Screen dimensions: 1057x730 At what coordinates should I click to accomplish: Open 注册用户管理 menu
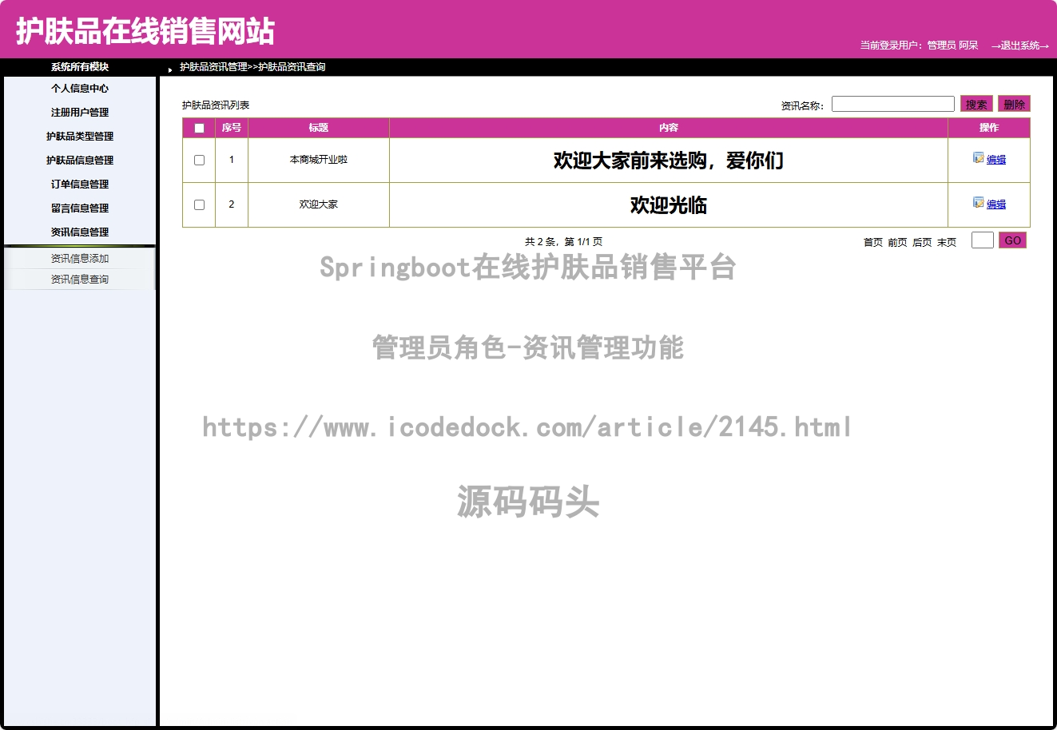click(80, 113)
